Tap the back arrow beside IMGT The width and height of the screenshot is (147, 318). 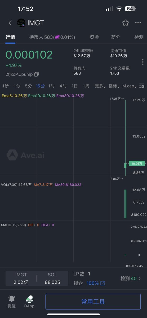pos(10,23)
